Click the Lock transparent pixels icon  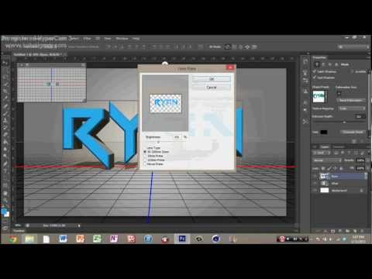[323, 168]
